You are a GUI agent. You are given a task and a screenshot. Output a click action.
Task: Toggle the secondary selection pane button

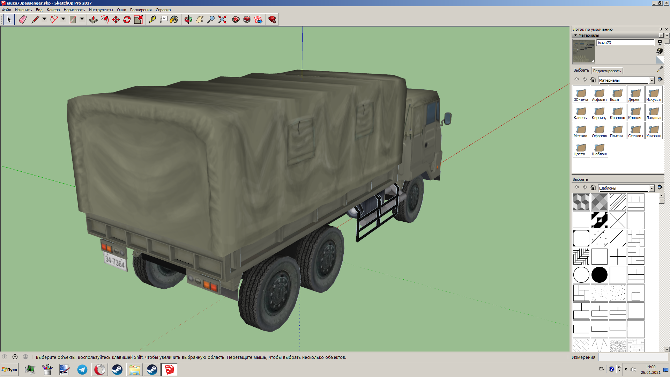(x=660, y=42)
